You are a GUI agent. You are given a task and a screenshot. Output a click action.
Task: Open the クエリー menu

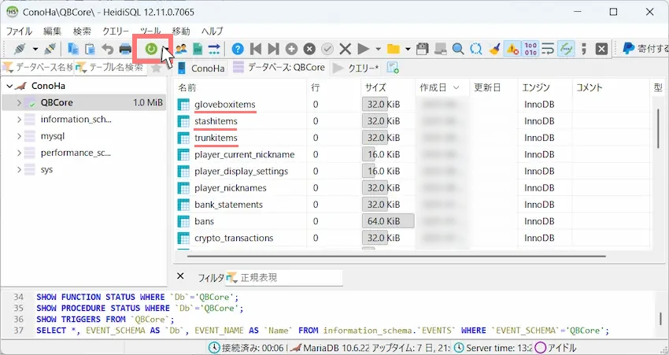coord(116,31)
